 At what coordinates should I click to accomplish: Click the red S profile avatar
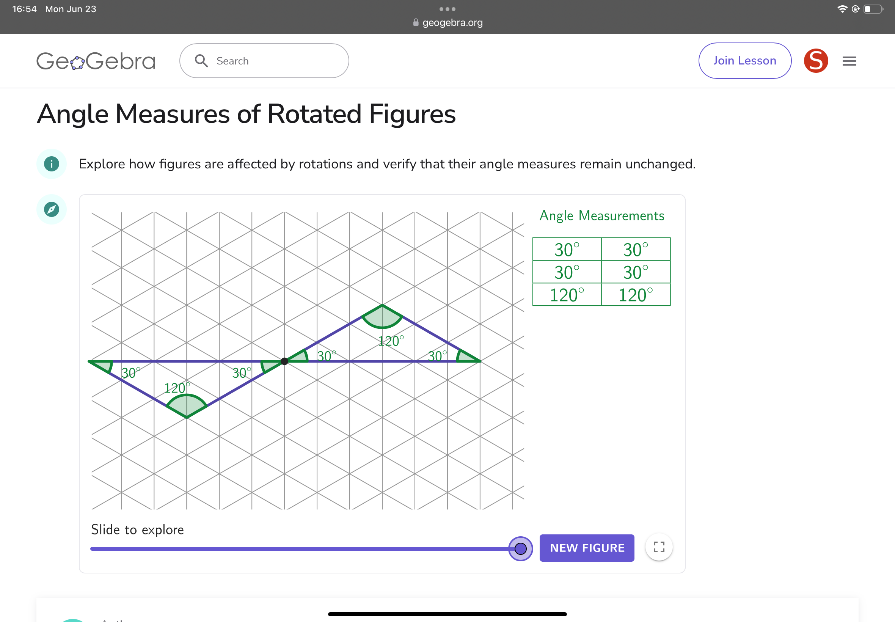[x=815, y=61]
